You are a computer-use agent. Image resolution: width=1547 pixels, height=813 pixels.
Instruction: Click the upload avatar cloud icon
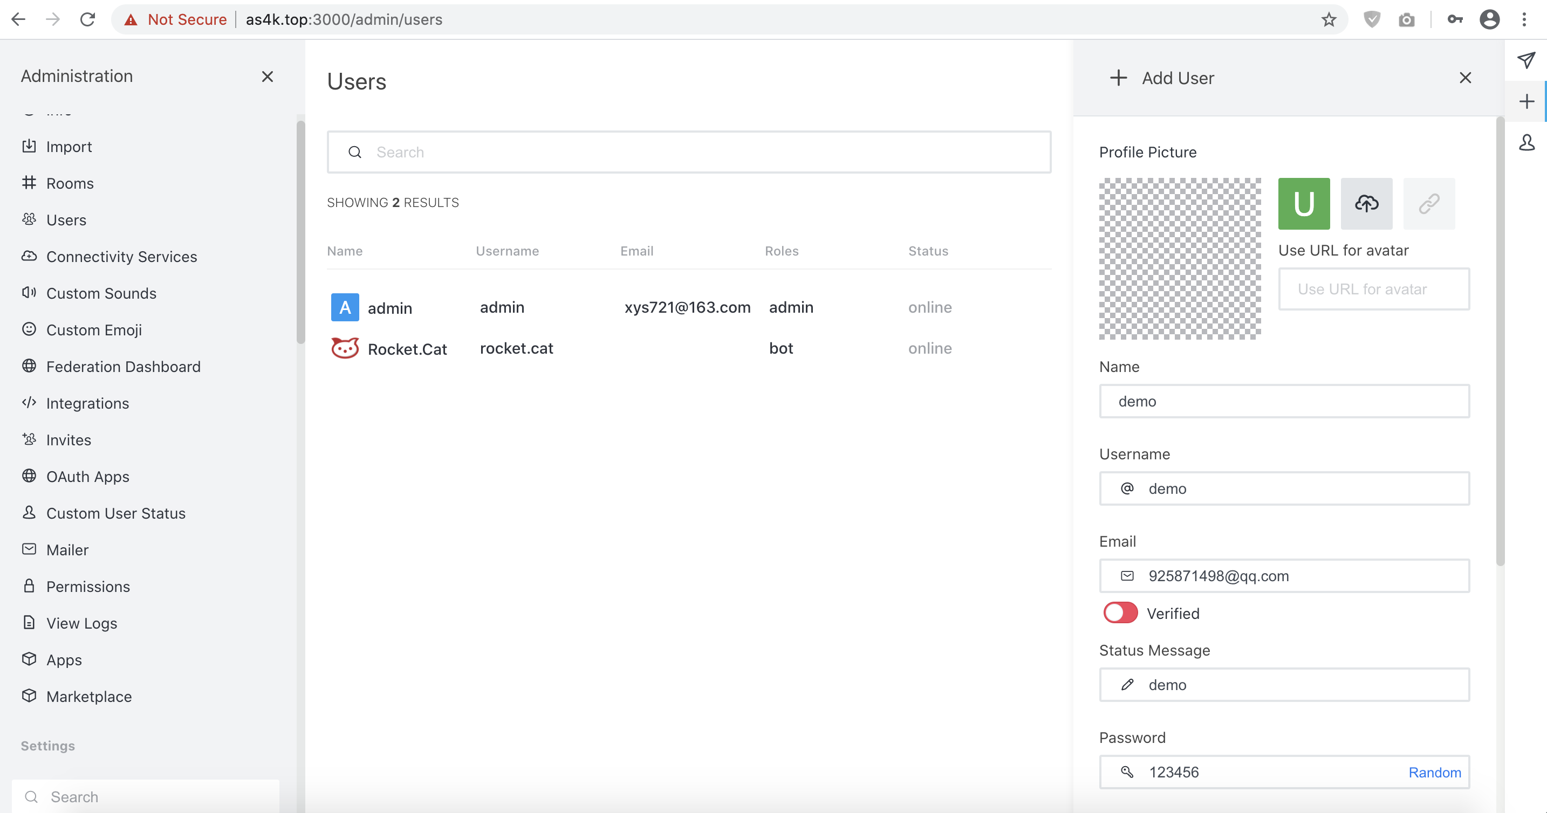(1366, 204)
